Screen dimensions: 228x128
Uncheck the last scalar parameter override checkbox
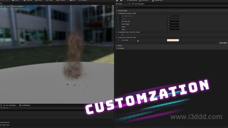(x=120, y=29)
